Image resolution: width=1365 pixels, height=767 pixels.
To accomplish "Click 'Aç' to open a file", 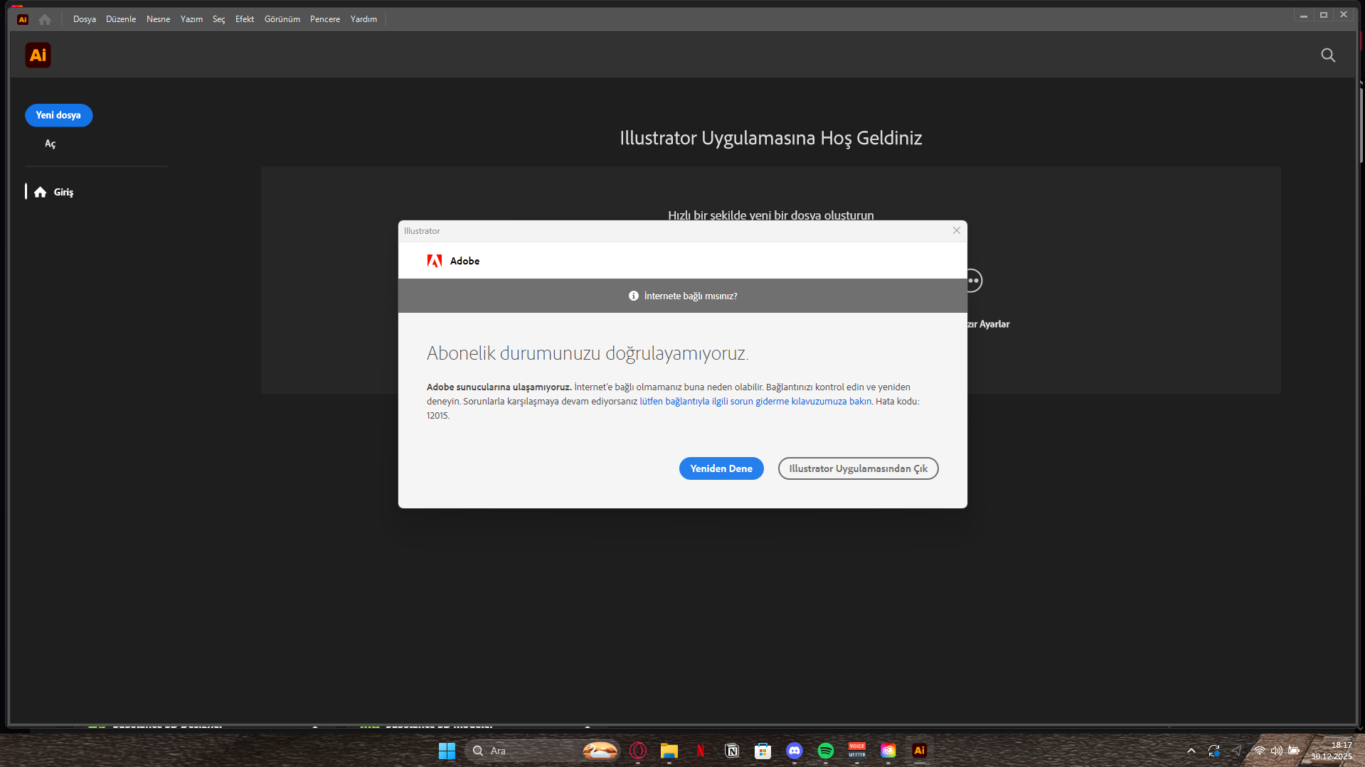I will (x=50, y=144).
